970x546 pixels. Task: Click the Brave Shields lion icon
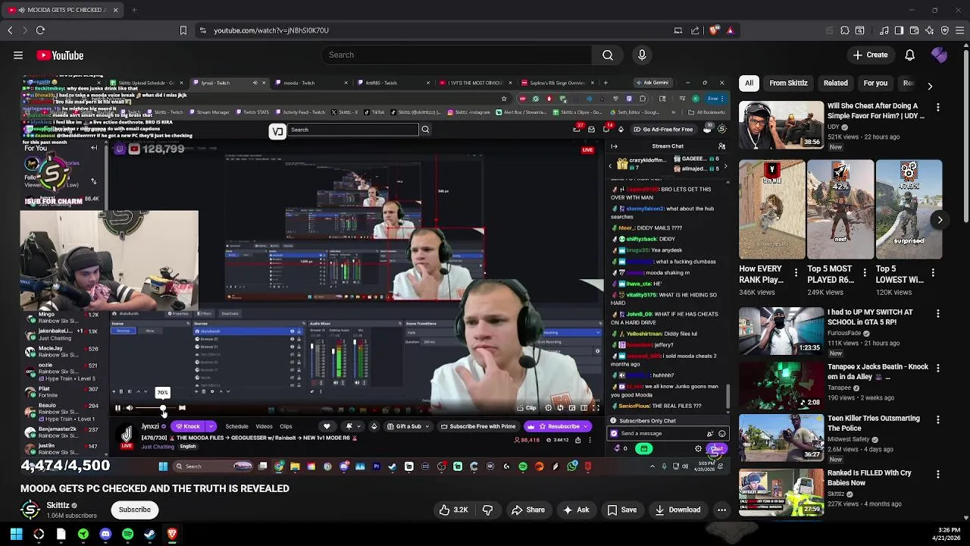(714, 30)
